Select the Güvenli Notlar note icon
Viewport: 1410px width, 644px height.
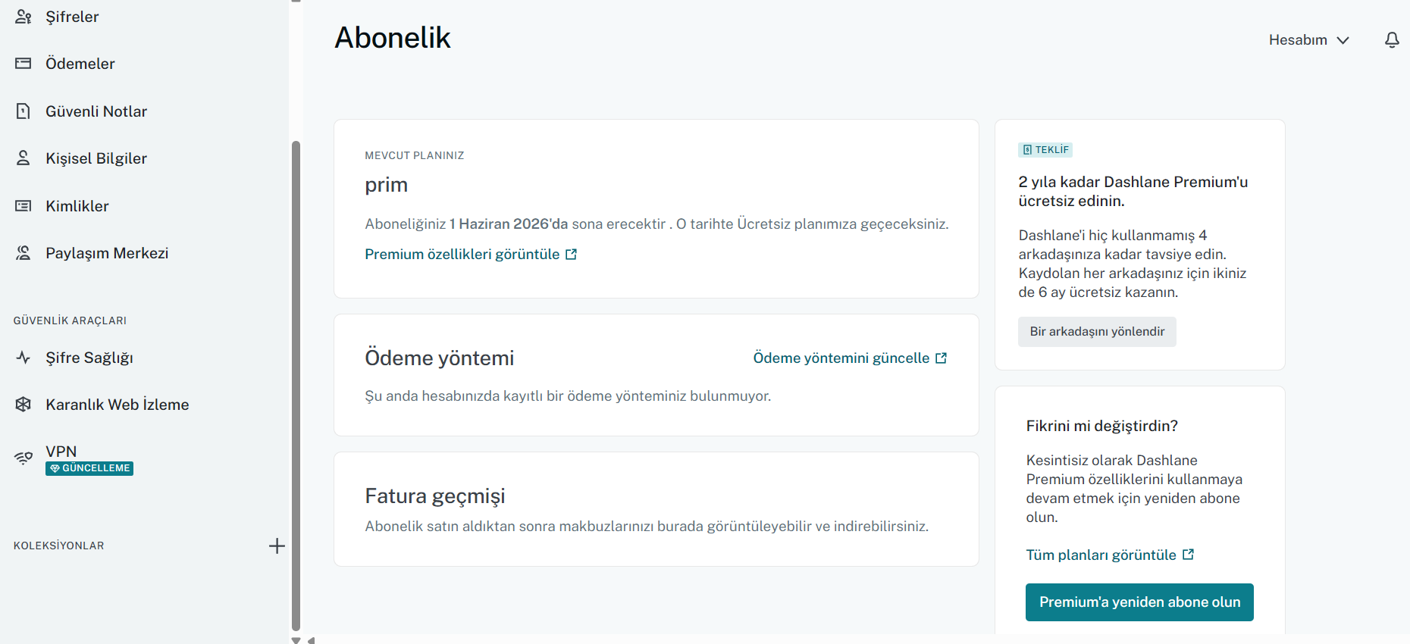[23, 111]
